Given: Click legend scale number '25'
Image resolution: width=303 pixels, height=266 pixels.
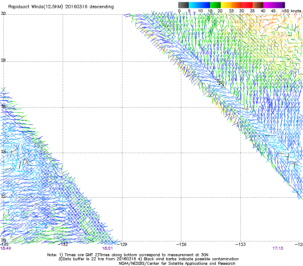Looking at the screenshot, I should click(231, 11).
